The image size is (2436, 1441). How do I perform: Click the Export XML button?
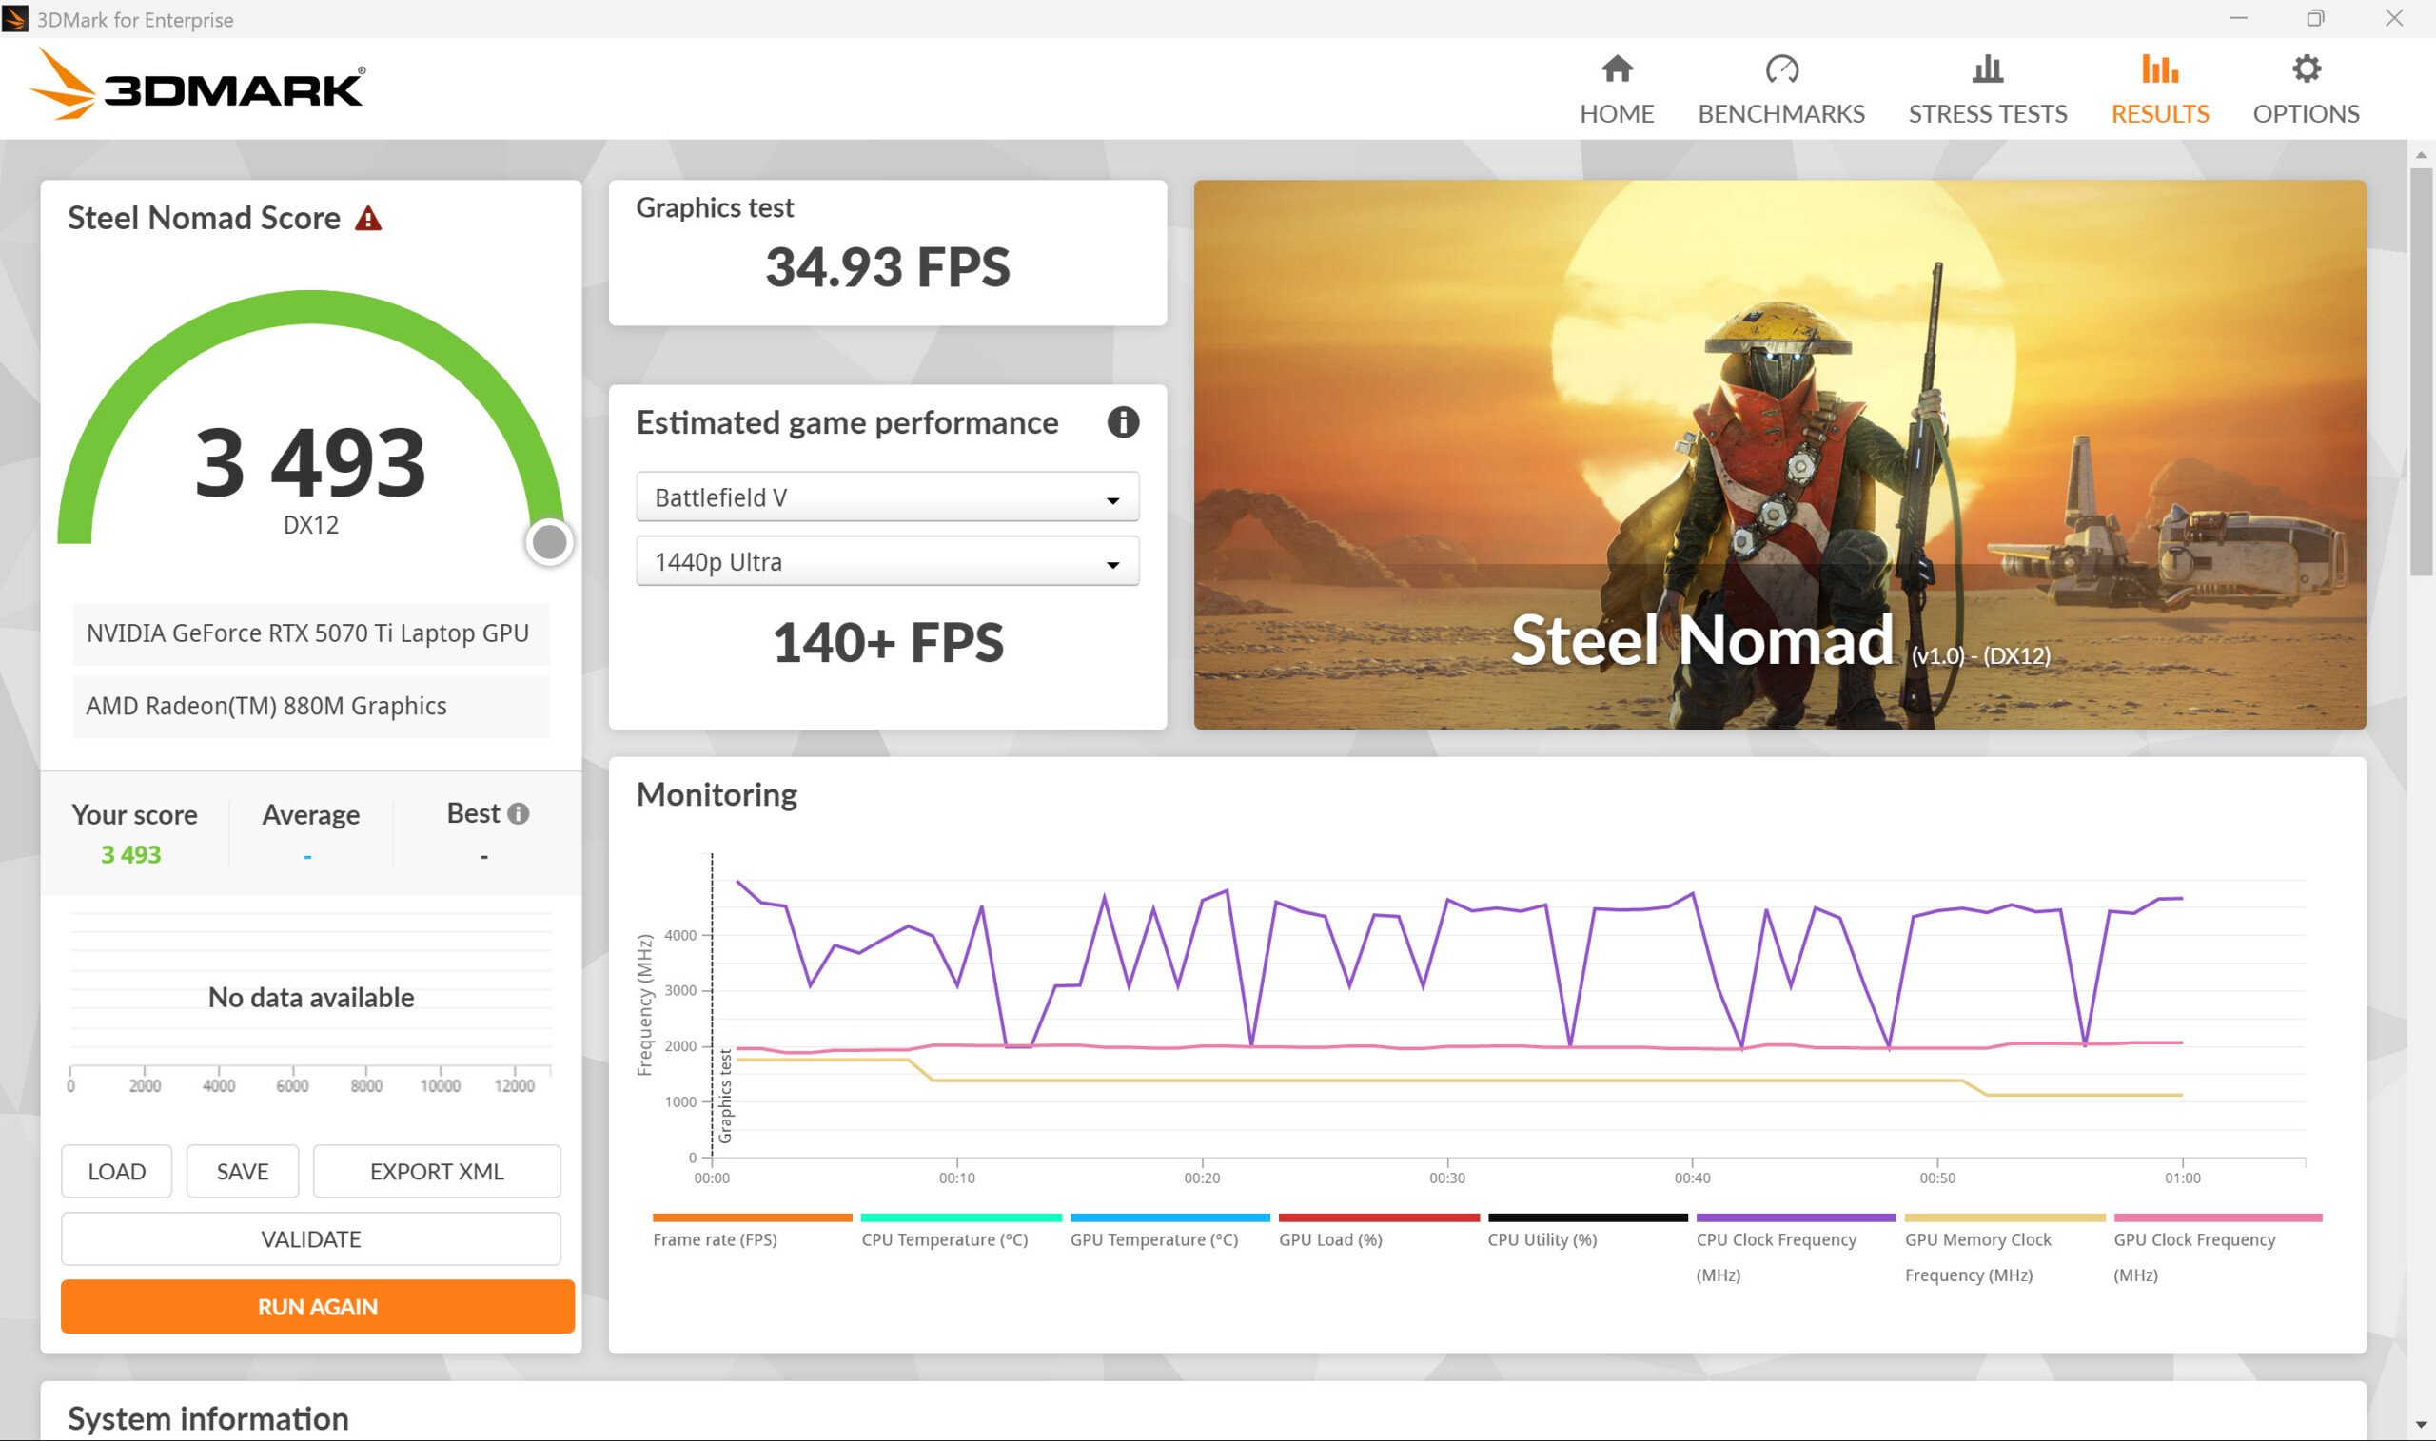[x=436, y=1171]
